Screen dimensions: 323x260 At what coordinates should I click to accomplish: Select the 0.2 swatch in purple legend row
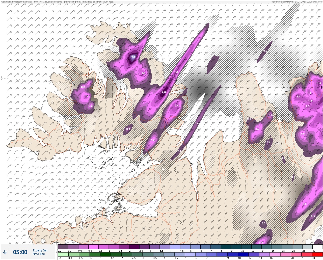63,246
